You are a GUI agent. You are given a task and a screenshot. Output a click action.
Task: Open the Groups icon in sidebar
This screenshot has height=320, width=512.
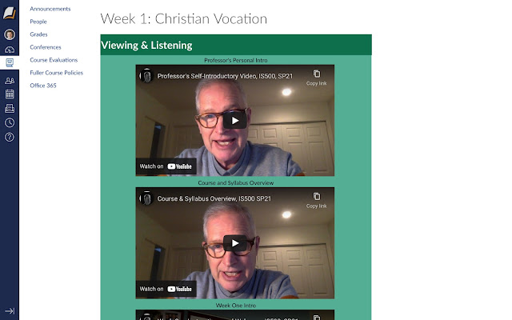(x=10, y=81)
